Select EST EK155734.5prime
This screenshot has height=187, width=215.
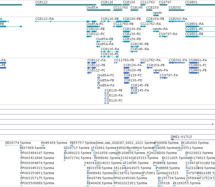pyautogui.click(x=160, y=180)
